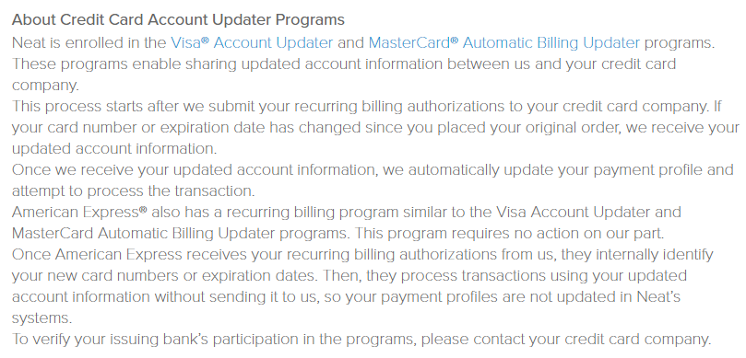Viewport: 746px width, 358px height.
Task: Click the words 'programs.' after the MasterCard link
Action: (680, 43)
